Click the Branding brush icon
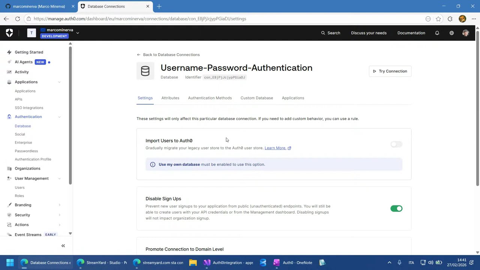 9,205
